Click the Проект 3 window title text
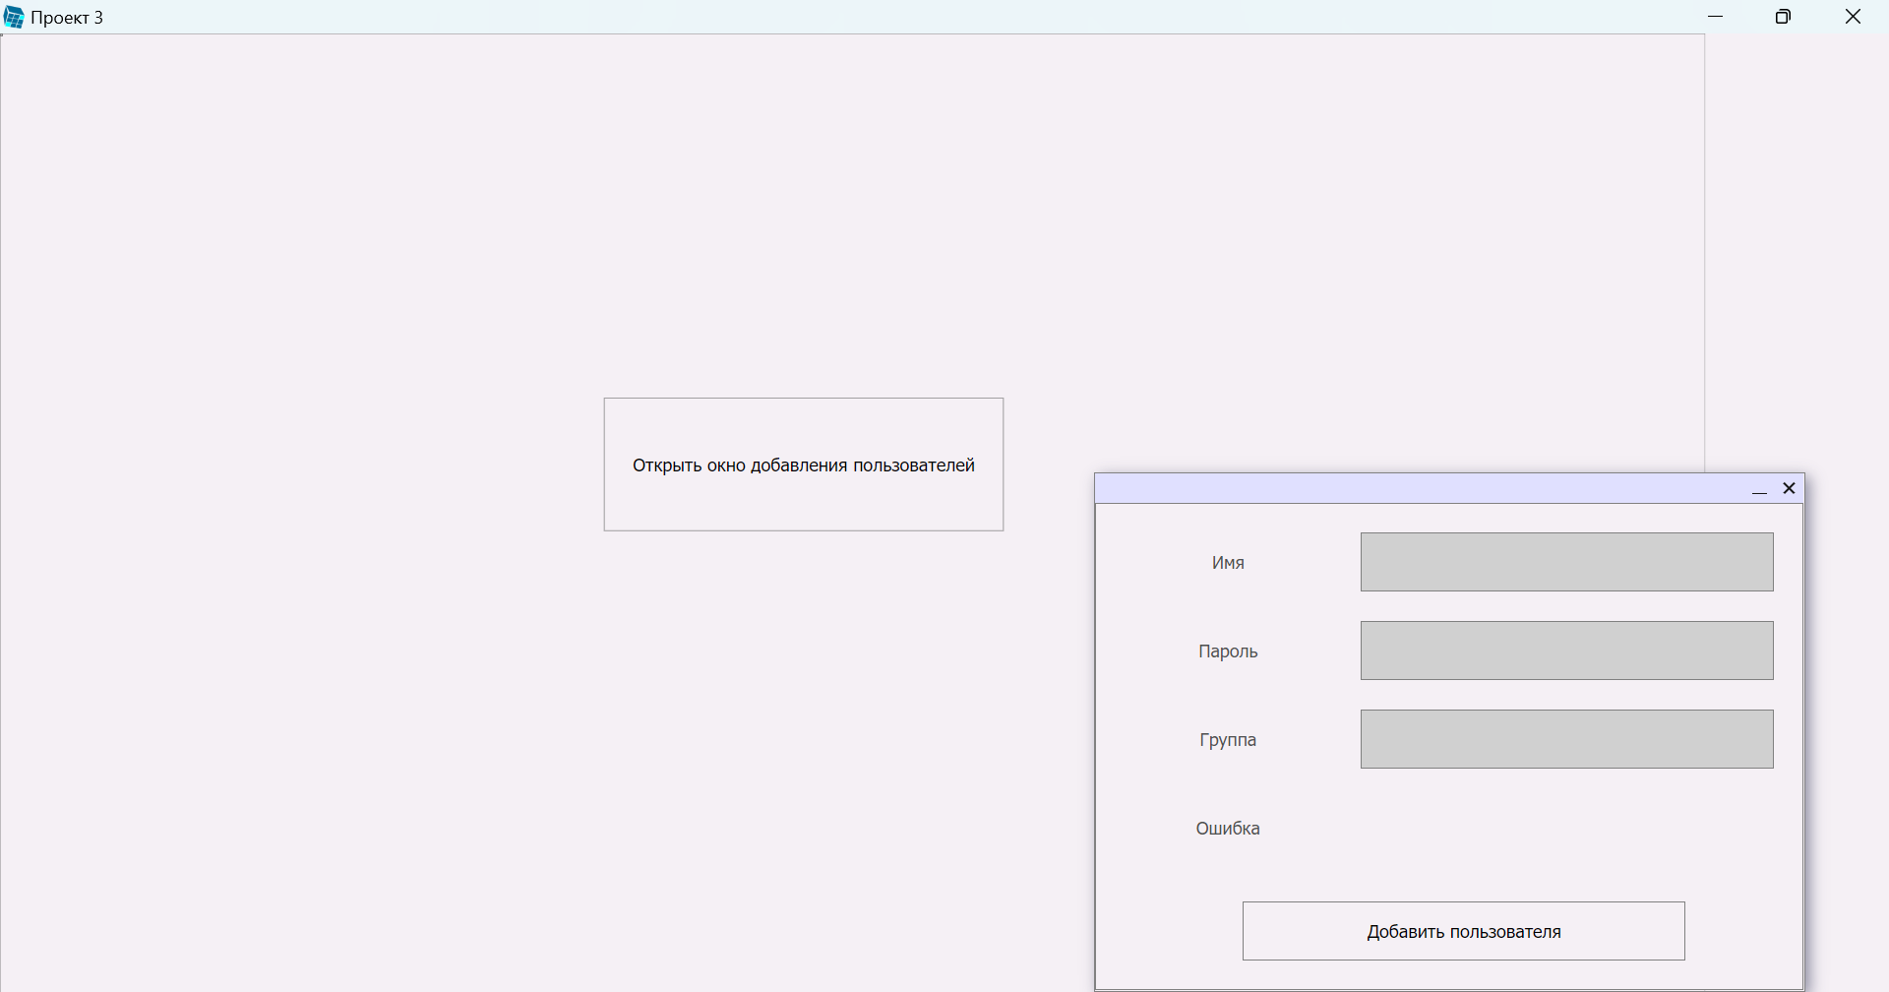 [x=67, y=18]
